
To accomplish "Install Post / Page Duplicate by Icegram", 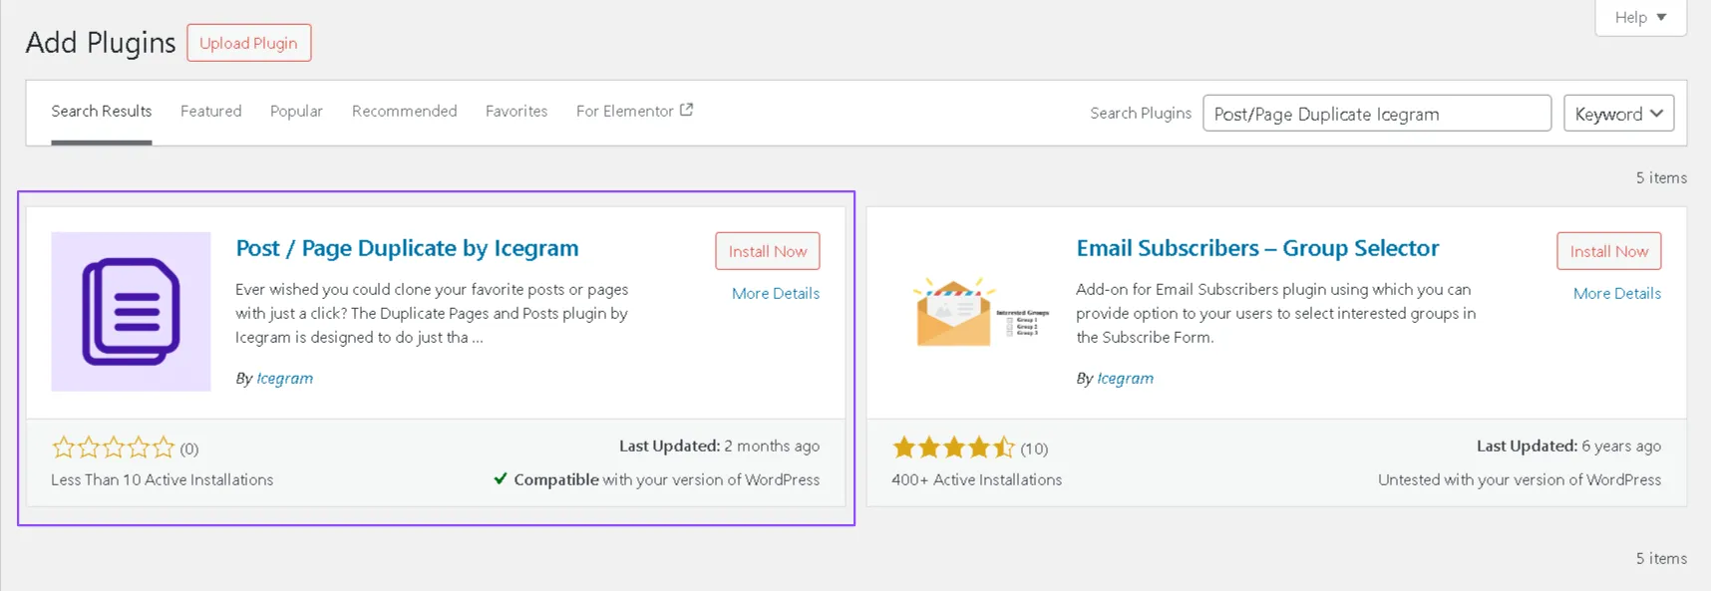I will (767, 251).
